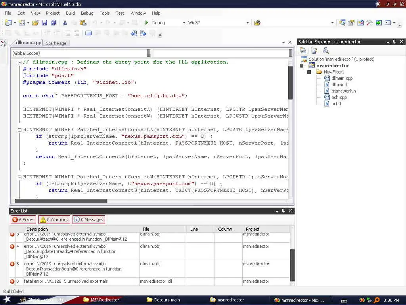406x305 pixels.
Task: Click the next bookmark icon
Action: point(143,33)
